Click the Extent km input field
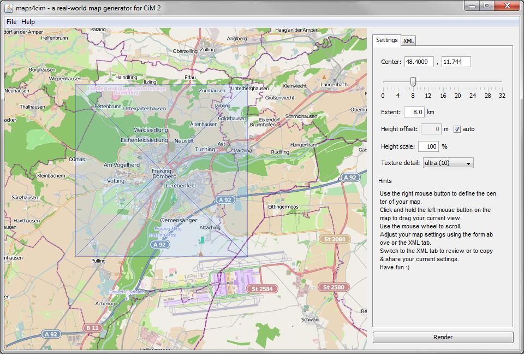Image resolution: width=524 pixels, height=354 pixels. pos(414,112)
